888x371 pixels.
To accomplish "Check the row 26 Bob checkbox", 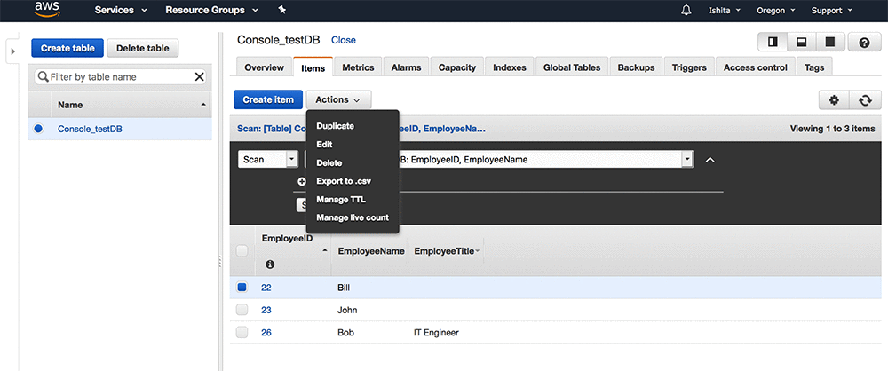I will [x=242, y=333].
